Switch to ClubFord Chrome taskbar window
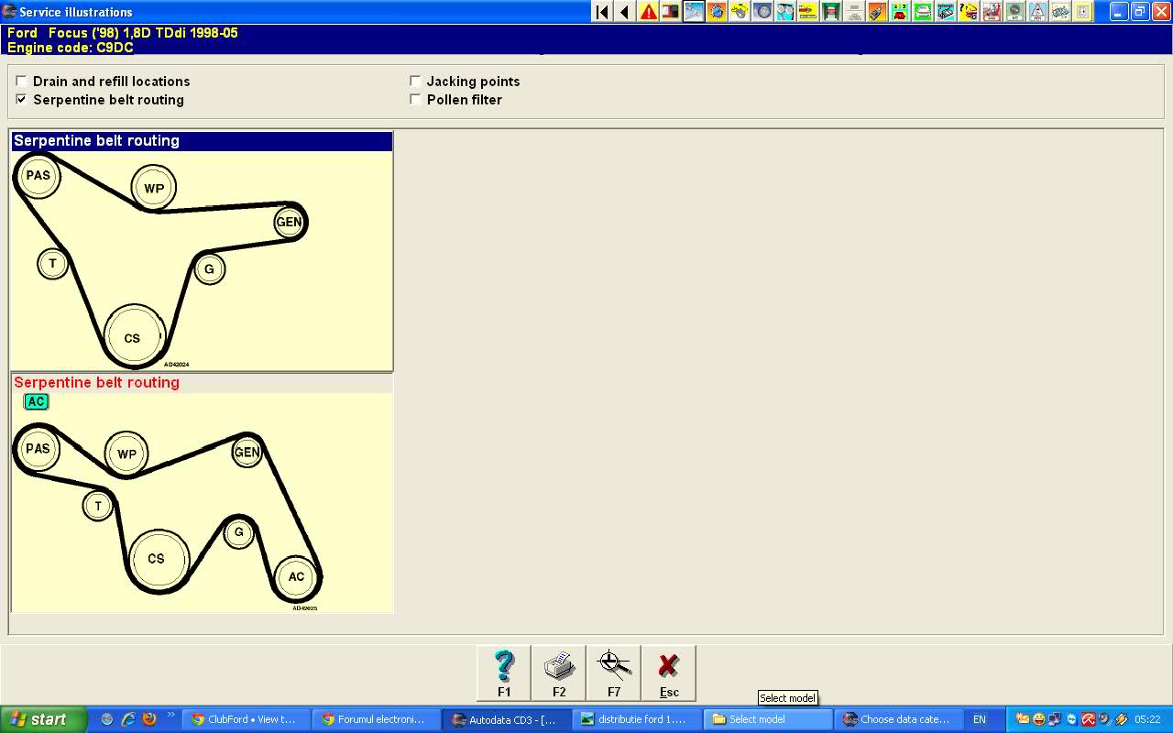The width and height of the screenshot is (1173, 733). pos(245,719)
